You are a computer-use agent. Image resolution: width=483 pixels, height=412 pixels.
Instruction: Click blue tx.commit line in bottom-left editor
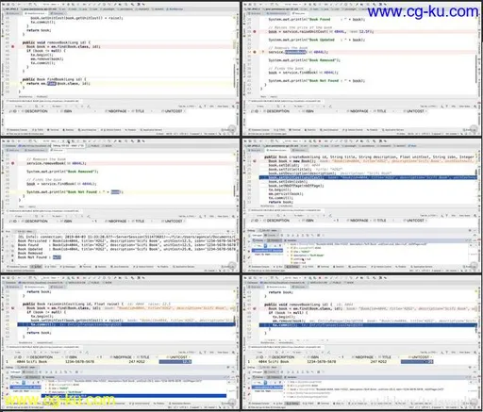tap(126, 324)
